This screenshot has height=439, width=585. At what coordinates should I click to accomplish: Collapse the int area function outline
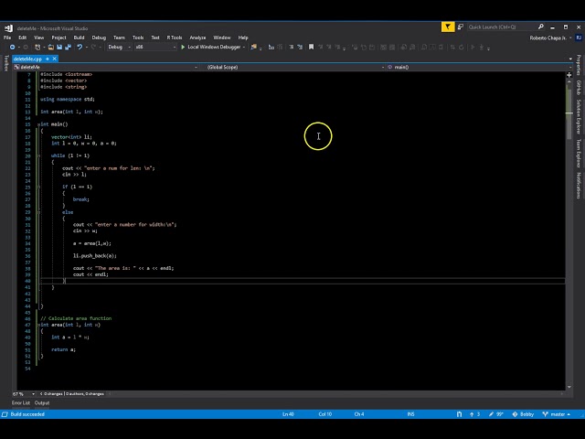pyautogui.click(x=38, y=326)
